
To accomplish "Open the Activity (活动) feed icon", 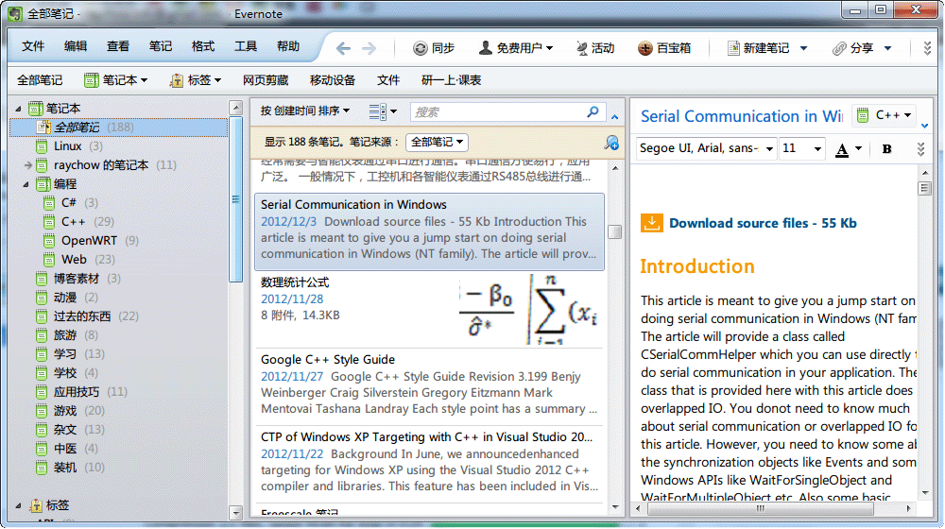I will click(x=581, y=48).
